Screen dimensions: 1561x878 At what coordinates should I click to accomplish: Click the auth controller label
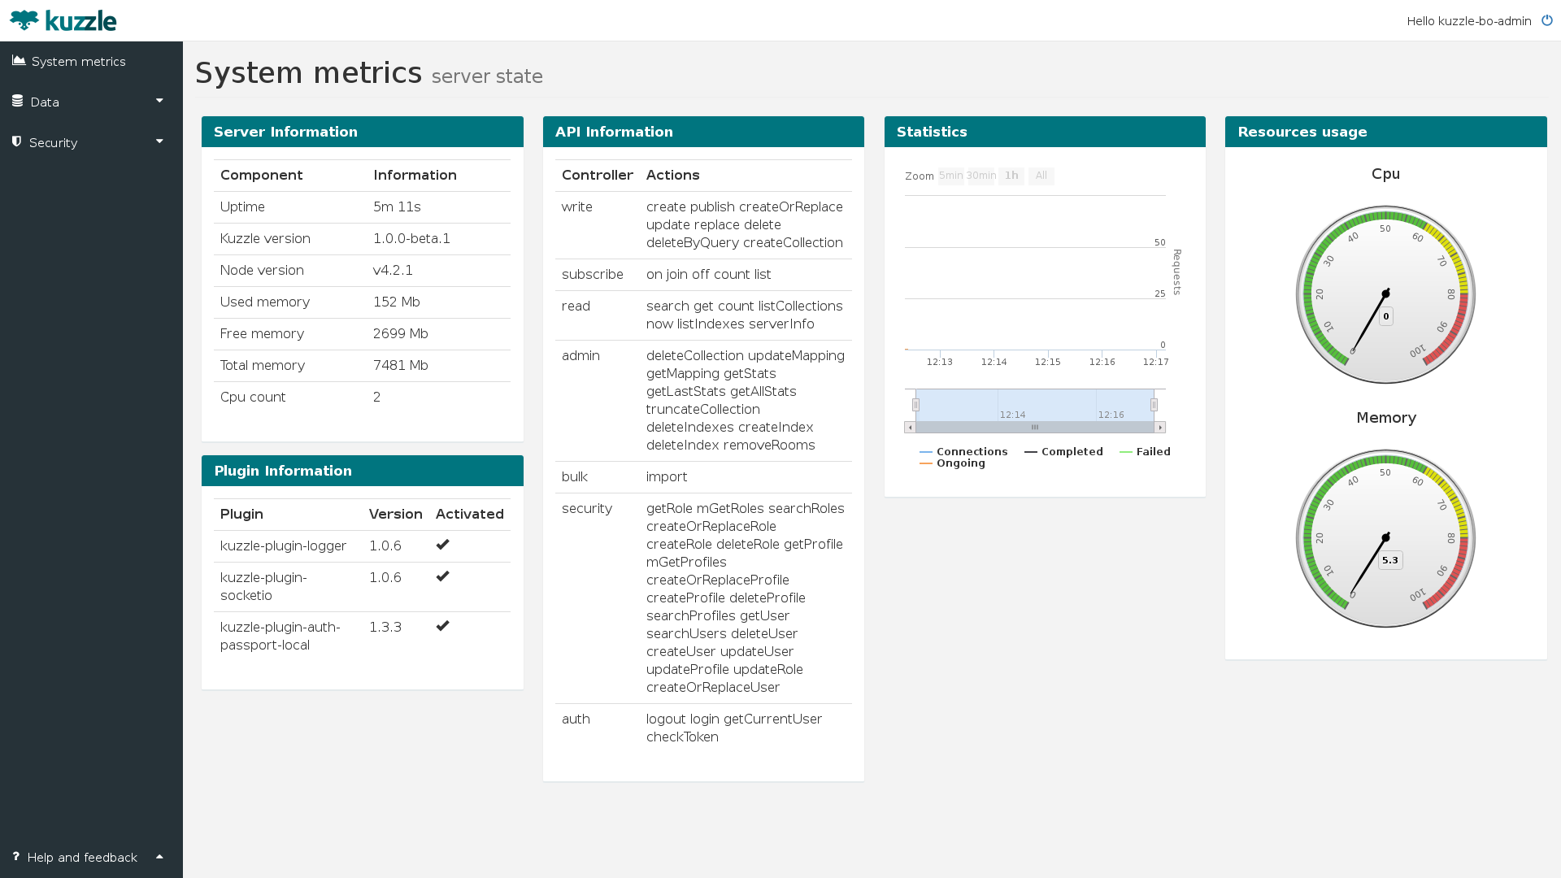point(576,719)
